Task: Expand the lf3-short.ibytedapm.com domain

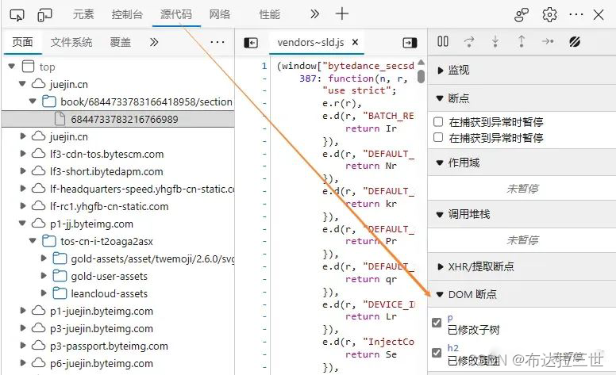Action: coord(23,171)
